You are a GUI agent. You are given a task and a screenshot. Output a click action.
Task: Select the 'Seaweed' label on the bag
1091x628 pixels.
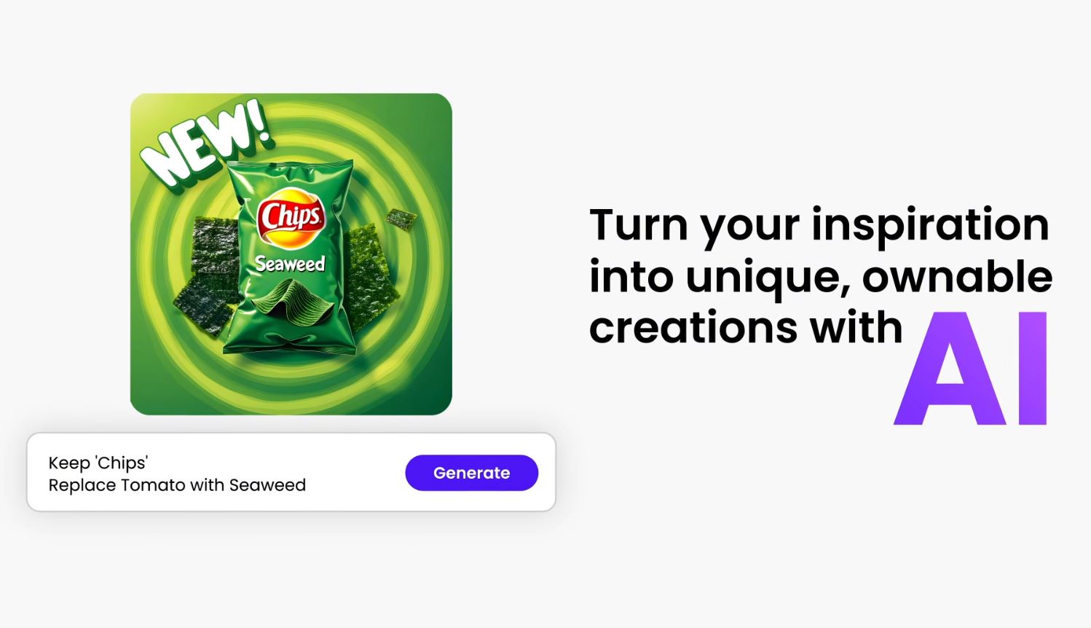click(x=289, y=264)
